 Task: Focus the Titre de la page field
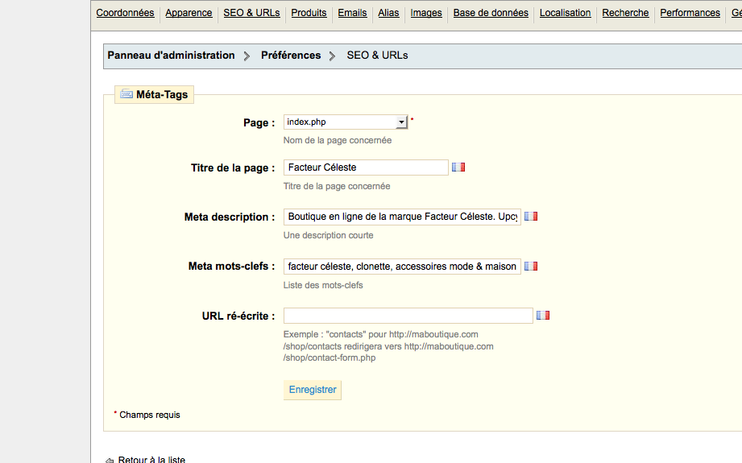[366, 167]
